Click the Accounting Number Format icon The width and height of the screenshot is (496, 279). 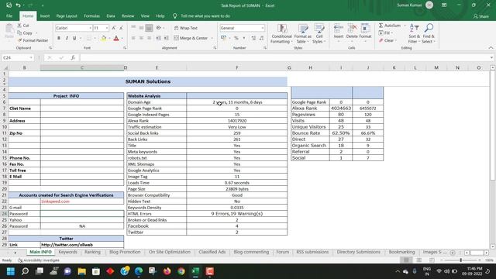point(224,38)
